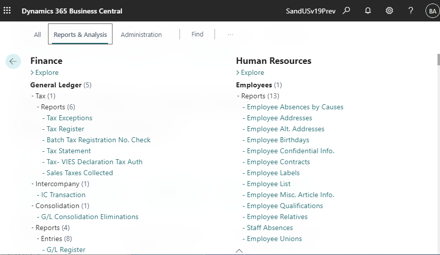Open the BA user account avatar

click(432, 11)
